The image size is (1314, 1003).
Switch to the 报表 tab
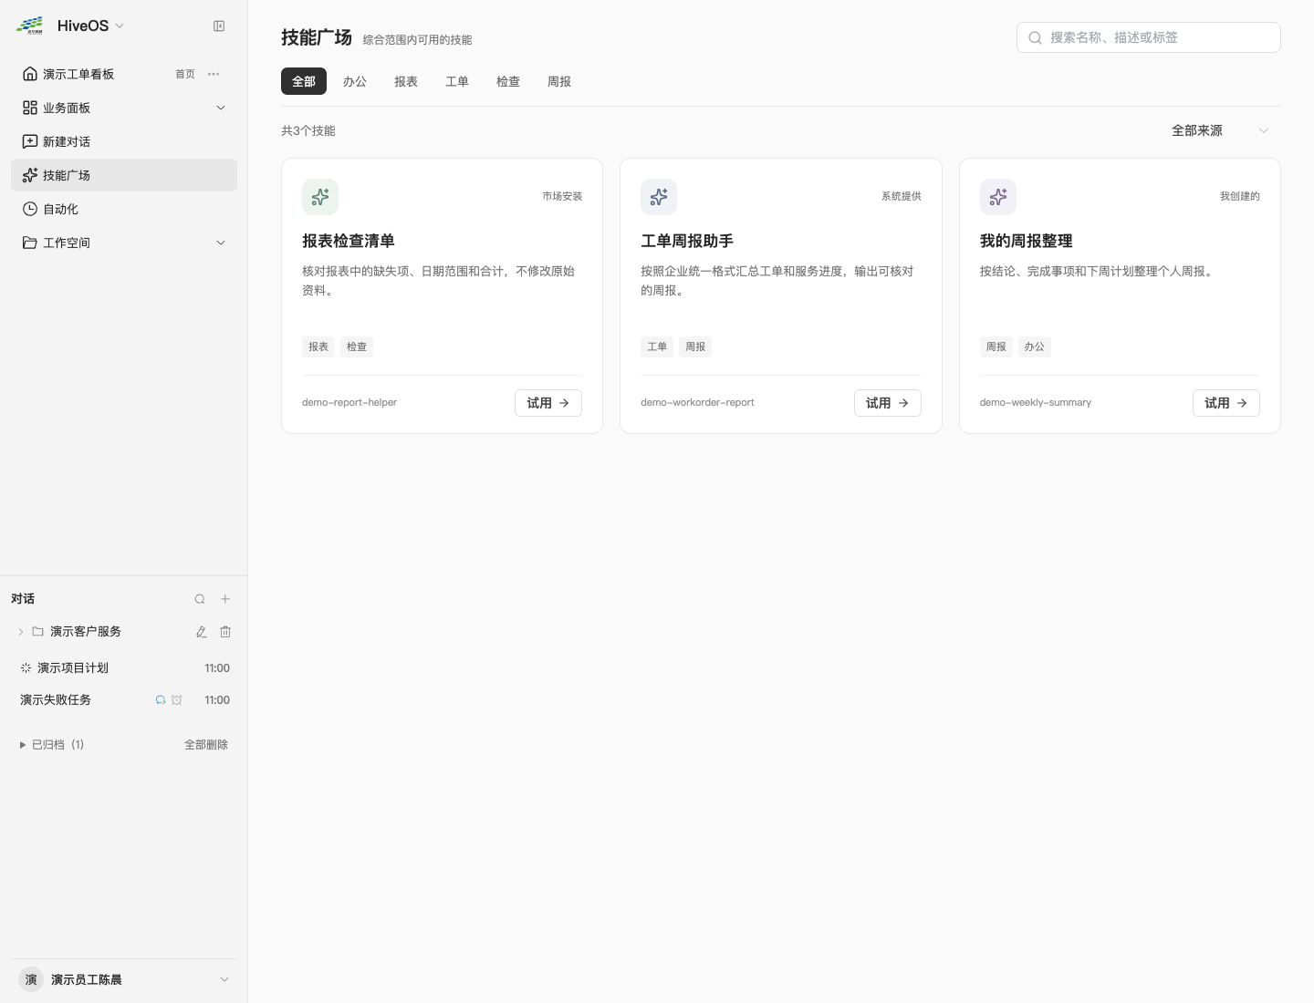coord(406,81)
